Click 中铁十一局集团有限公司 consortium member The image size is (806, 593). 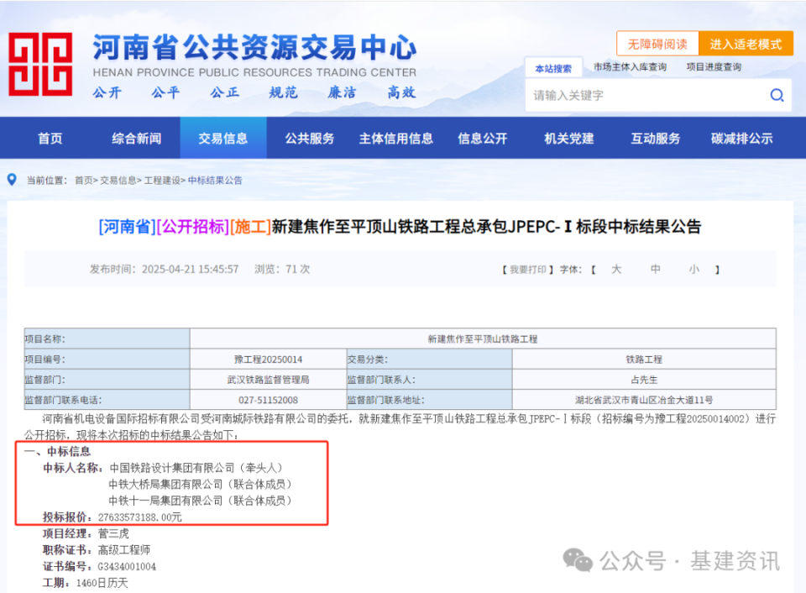tap(165, 501)
